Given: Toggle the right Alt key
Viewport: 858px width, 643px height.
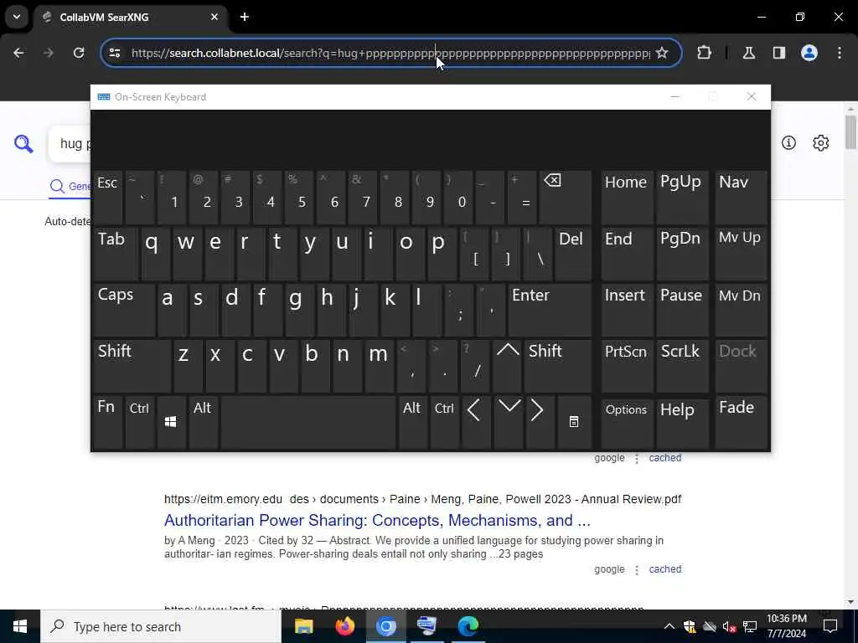Looking at the screenshot, I should coord(412,423).
